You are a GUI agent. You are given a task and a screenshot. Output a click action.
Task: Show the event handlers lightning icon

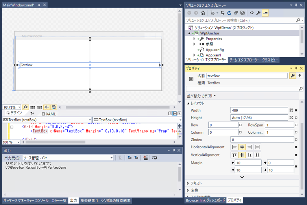click(x=300, y=76)
